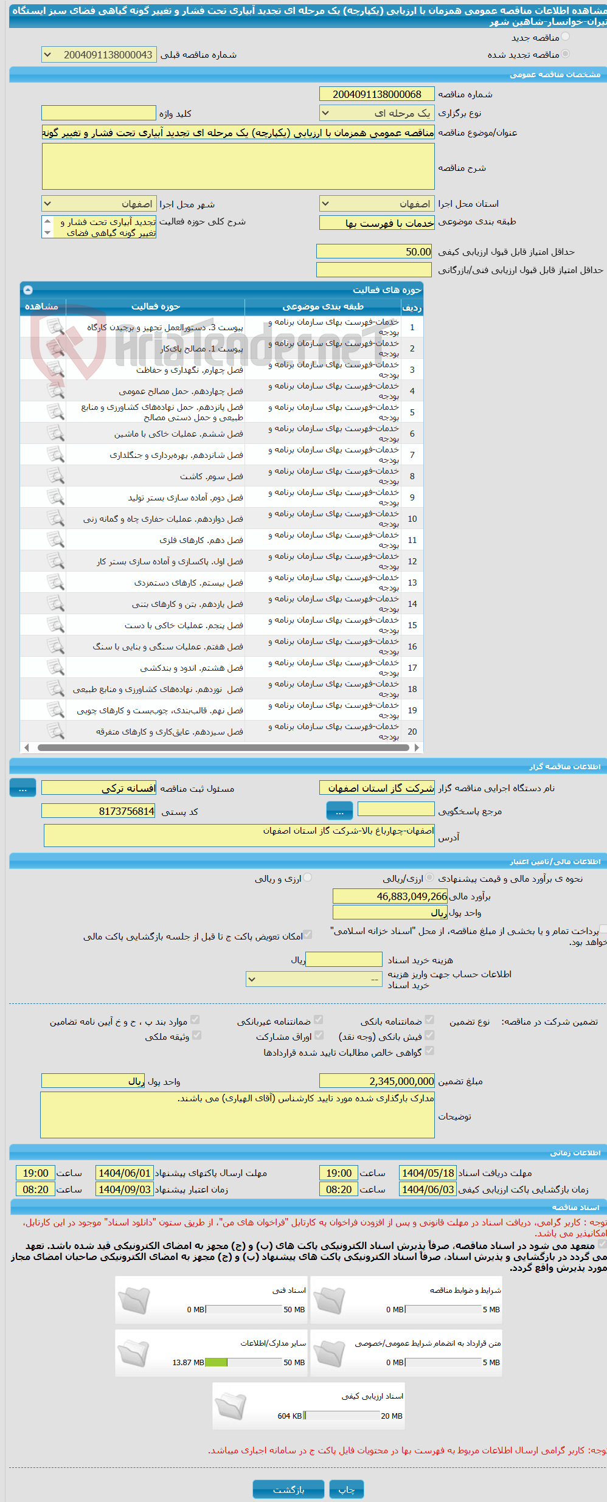Image resolution: width=607 pixels, height=1502 pixels.
Task: Open view icon for table row 4
Action: [55, 391]
